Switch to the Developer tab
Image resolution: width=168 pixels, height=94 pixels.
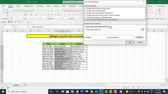72,6
